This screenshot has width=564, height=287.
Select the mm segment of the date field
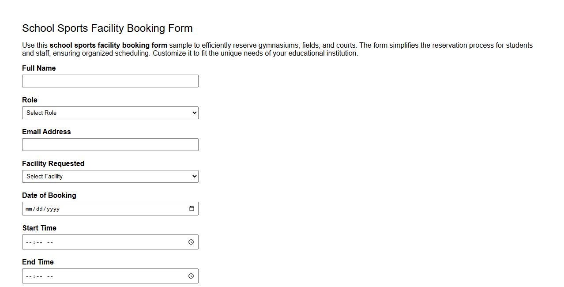pos(29,208)
